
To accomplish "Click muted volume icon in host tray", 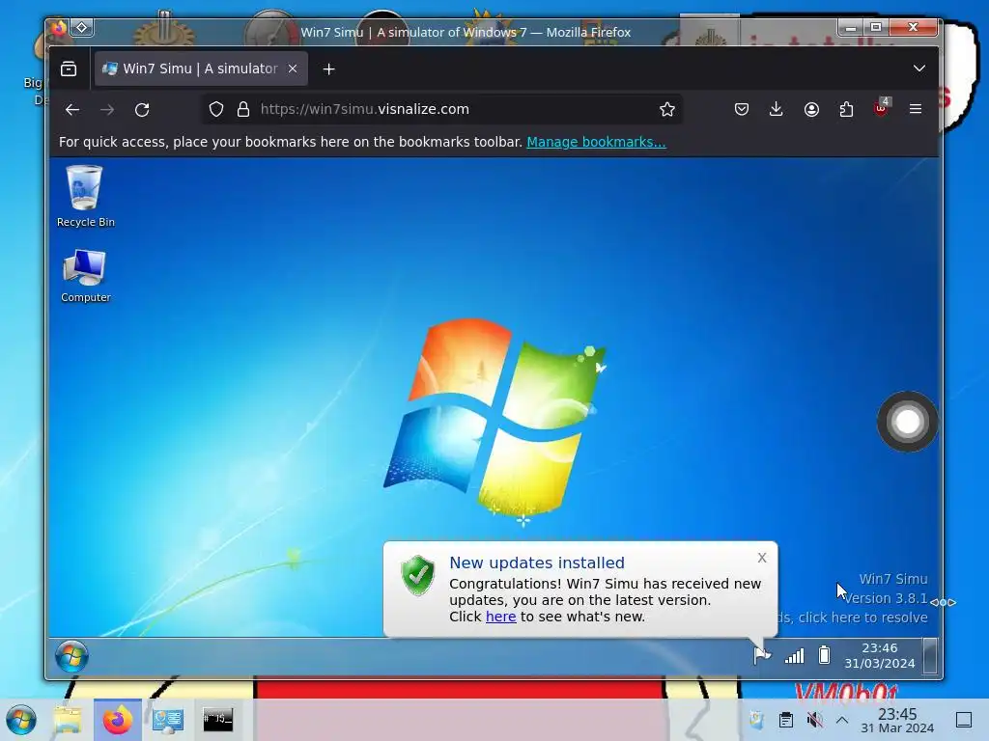I will (x=815, y=720).
